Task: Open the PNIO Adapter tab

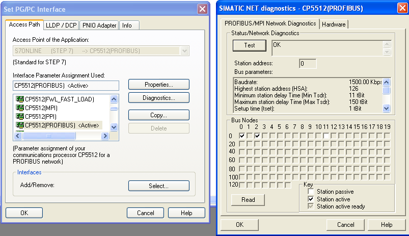Action: (99, 25)
